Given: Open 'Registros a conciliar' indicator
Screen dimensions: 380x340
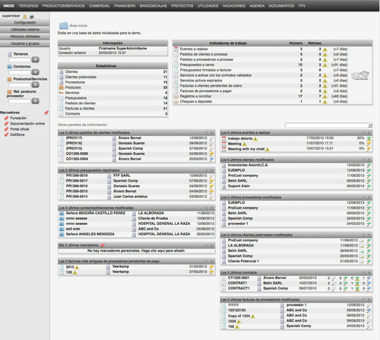Looking at the screenshot, I should 195,97.
